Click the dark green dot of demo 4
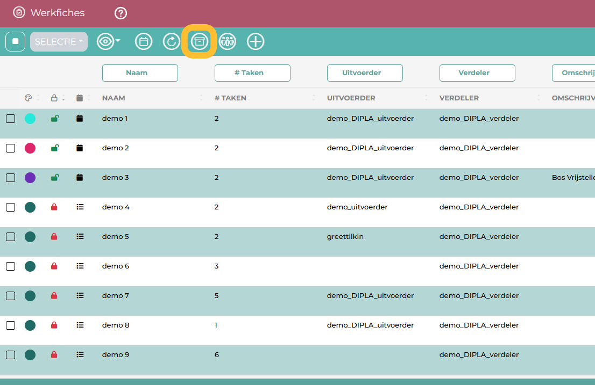Image resolution: width=595 pixels, height=385 pixels. (30, 207)
